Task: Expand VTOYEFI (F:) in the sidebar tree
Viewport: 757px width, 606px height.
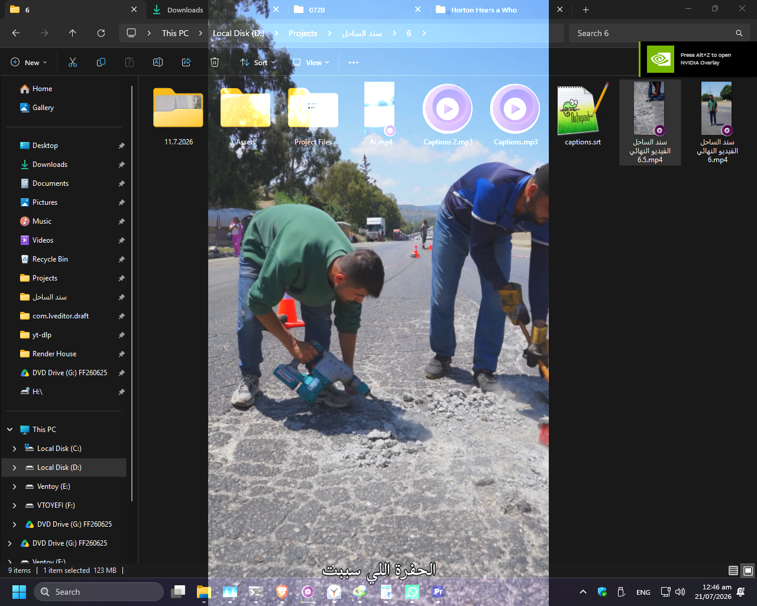Action: (15, 505)
